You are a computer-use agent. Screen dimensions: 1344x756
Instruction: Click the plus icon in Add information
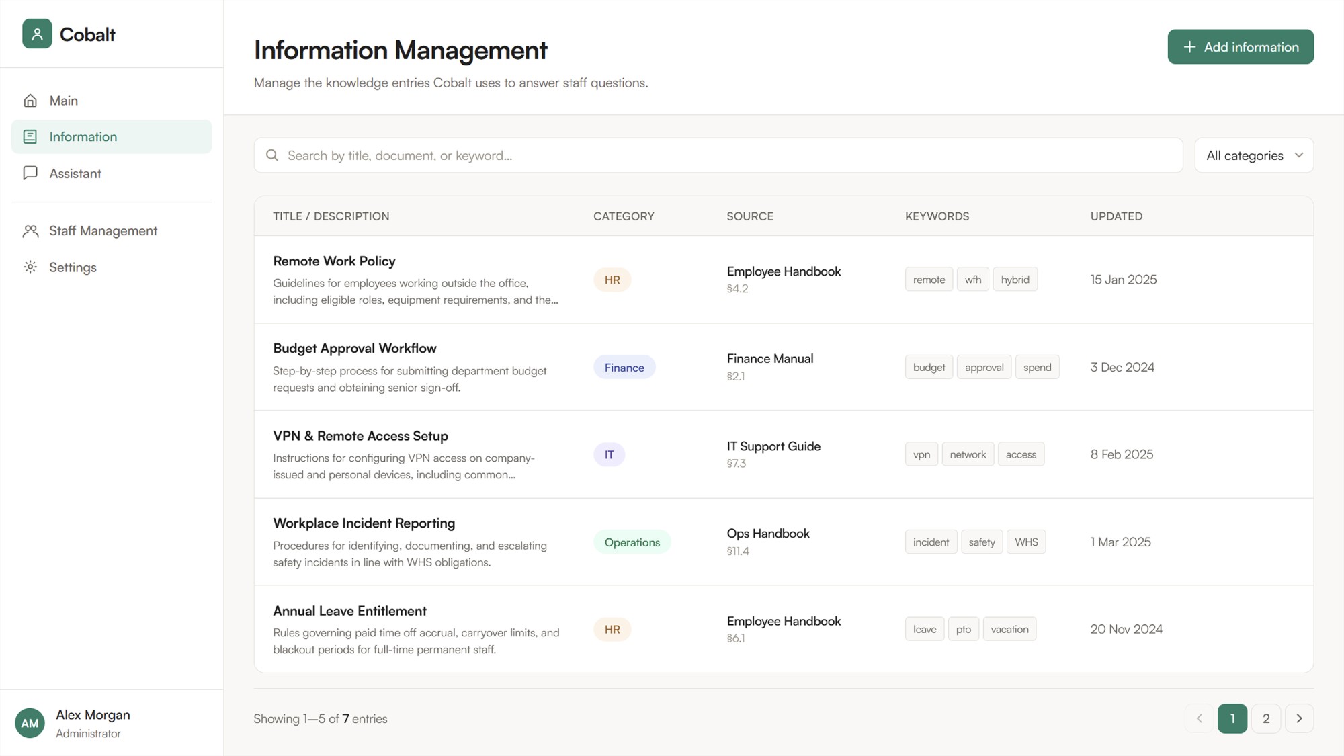[1189, 47]
